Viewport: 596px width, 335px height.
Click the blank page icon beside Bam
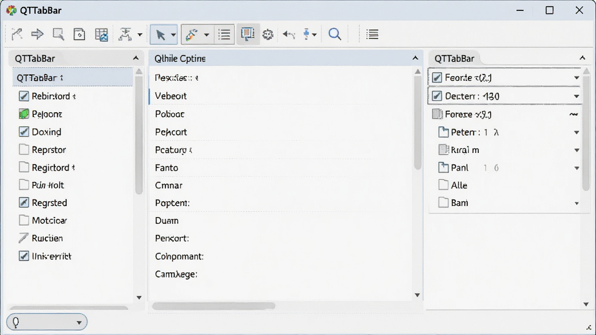pyautogui.click(x=443, y=202)
